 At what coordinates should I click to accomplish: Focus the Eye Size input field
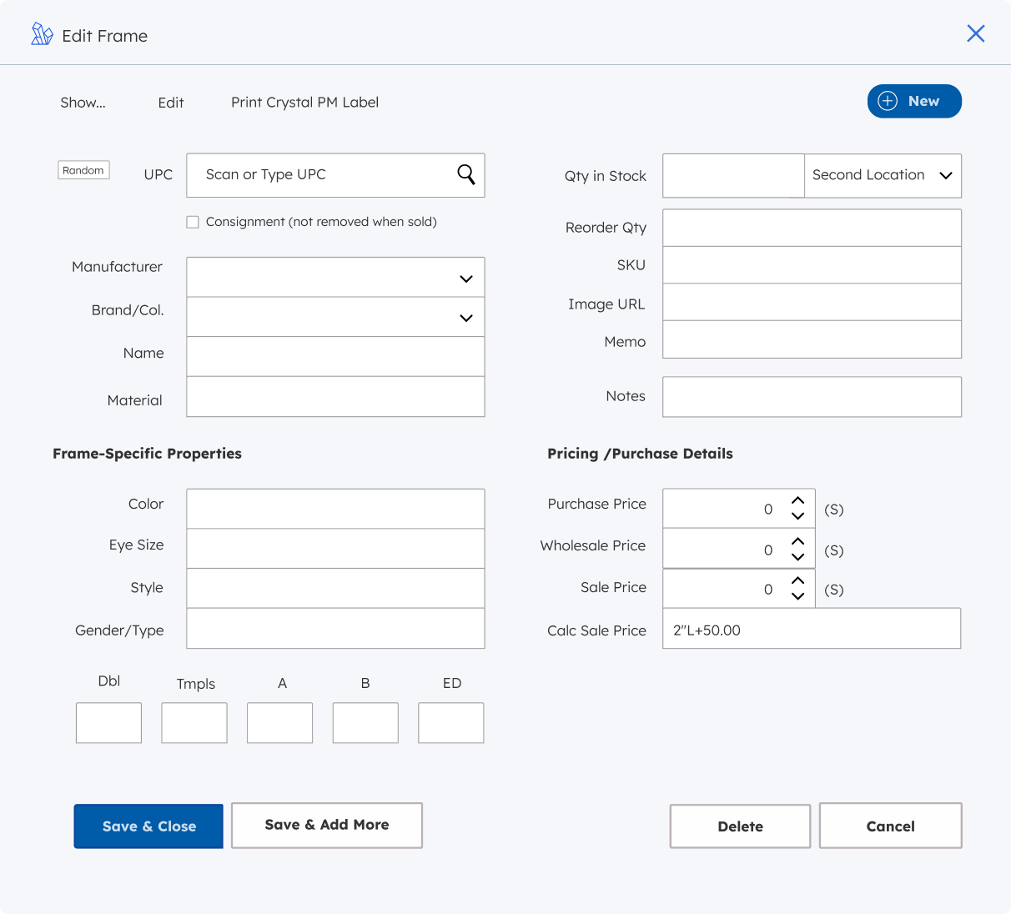(335, 548)
